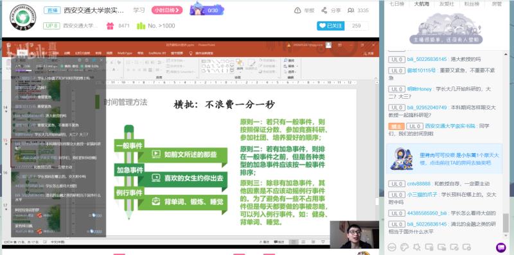Click the streamer's round avatar logo
The height and width of the screenshot is (255, 514).
click(22, 18)
